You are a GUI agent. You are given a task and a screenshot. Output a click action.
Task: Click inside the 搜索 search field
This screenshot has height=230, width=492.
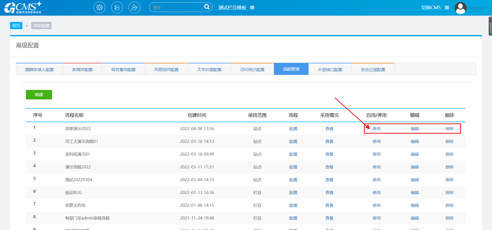point(177,7)
